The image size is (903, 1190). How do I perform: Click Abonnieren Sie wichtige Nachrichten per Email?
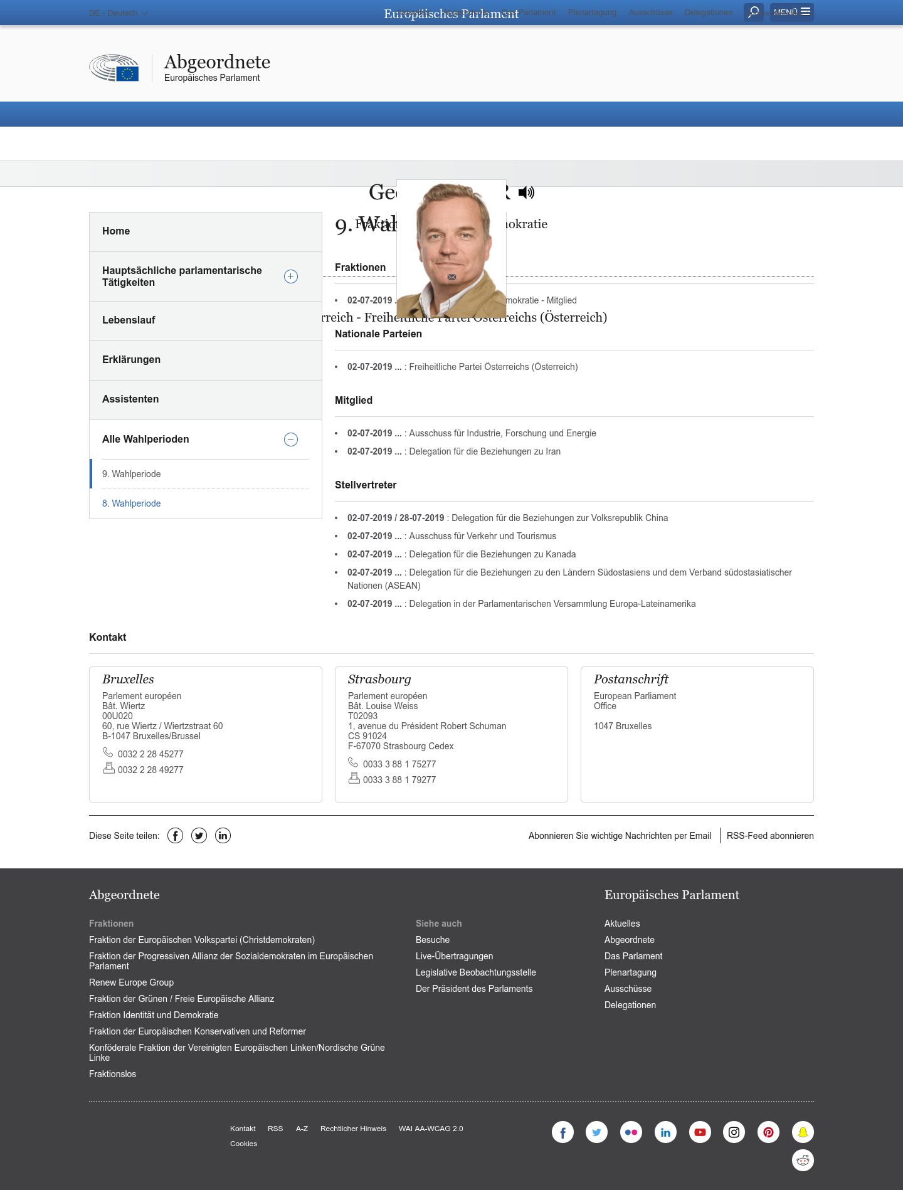pyautogui.click(x=620, y=836)
